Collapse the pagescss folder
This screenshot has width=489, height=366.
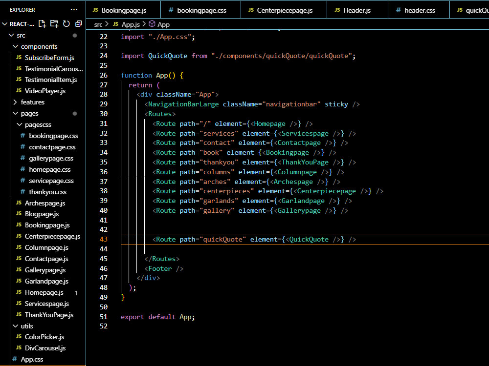point(20,125)
